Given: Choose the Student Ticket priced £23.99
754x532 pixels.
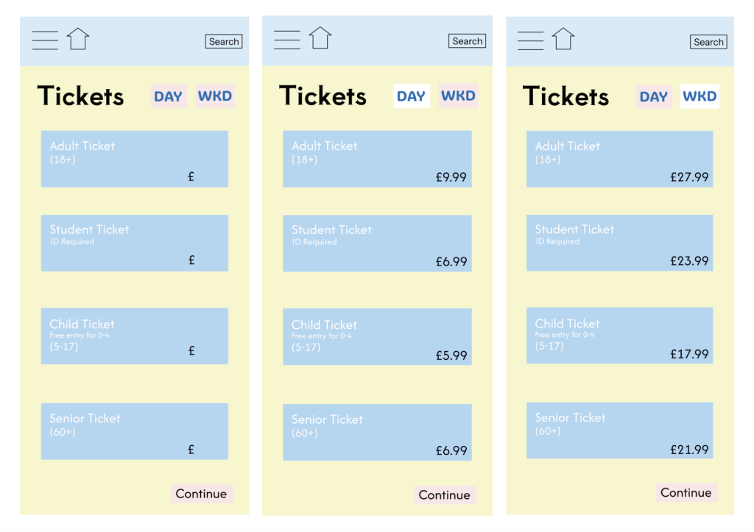Looking at the screenshot, I should click(x=619, y=243).
